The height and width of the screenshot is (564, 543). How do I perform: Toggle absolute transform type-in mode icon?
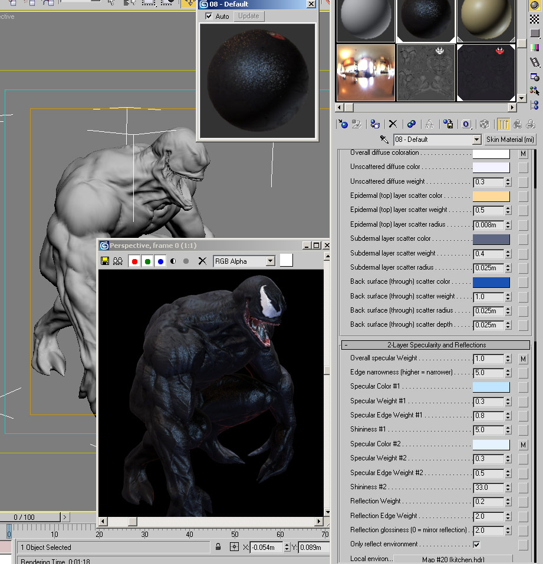(234, 547)
